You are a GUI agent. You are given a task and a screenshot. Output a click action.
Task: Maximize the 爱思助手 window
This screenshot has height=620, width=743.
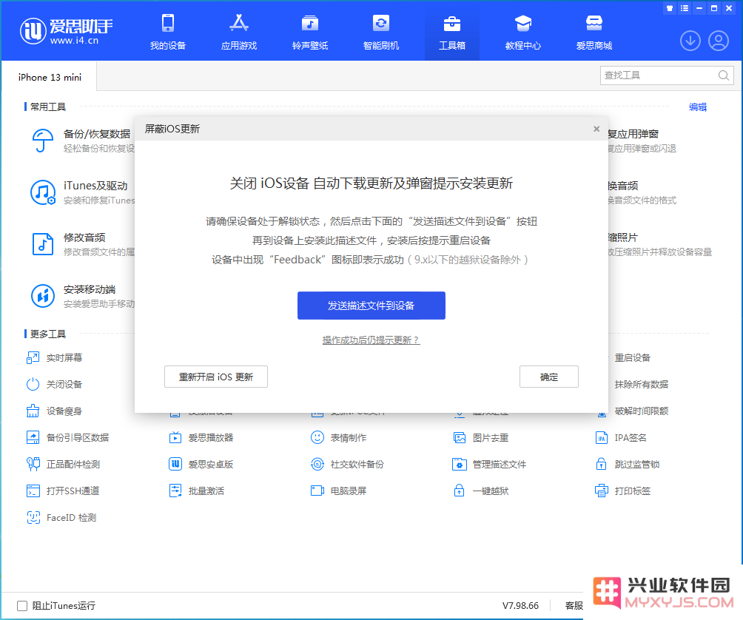tap(714, 8)
